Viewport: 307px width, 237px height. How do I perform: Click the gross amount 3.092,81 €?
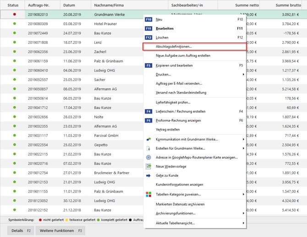291,15
